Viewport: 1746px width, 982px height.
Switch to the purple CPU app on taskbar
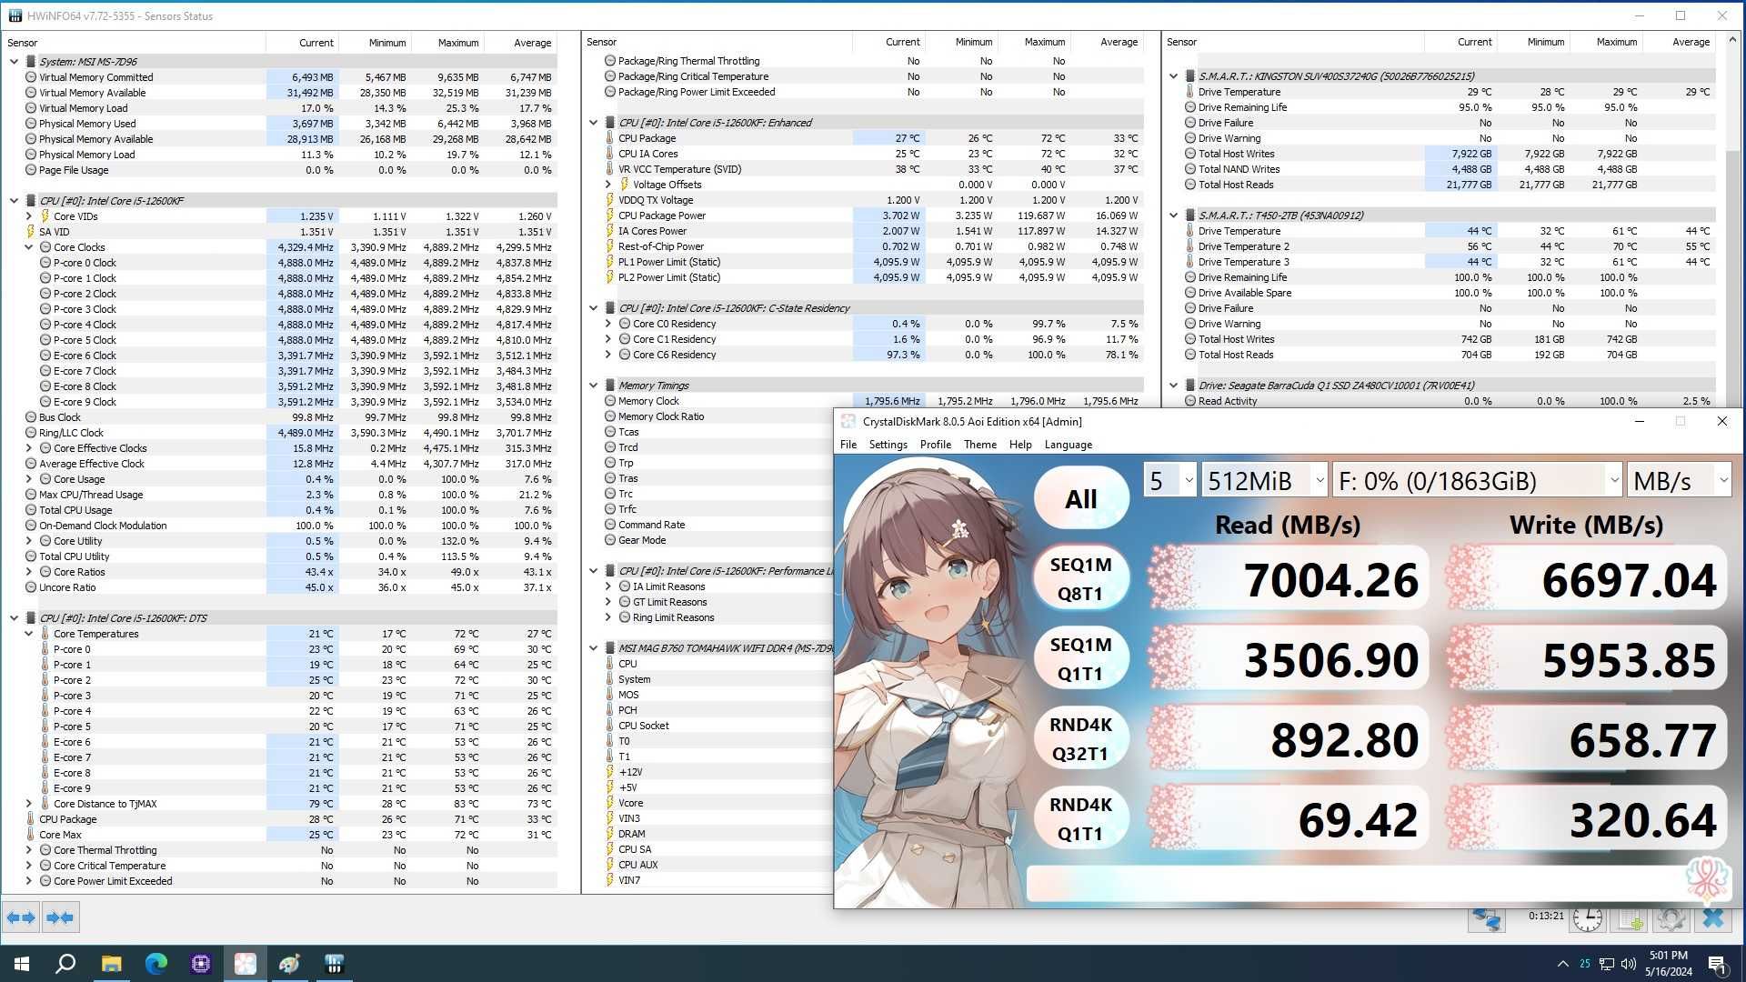pos(201,964)
